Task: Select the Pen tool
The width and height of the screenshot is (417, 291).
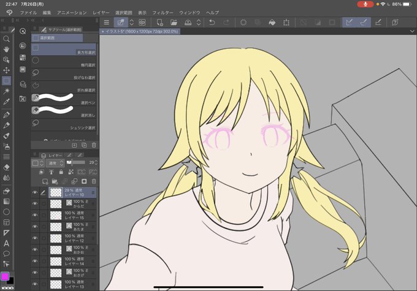Action: [x=6, y=115]
